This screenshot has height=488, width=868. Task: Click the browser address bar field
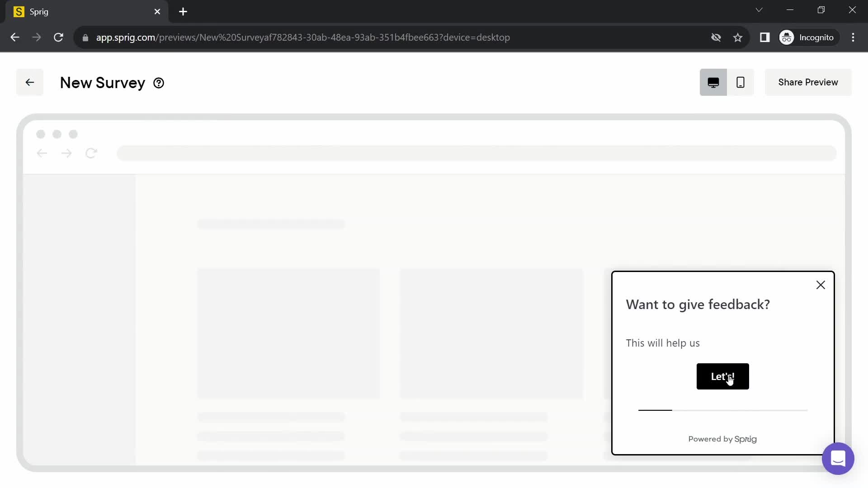(x=304, y=38)
